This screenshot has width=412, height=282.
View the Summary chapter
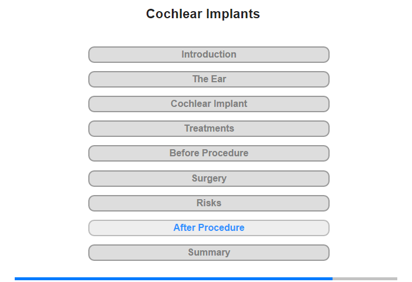click(208, 253)
